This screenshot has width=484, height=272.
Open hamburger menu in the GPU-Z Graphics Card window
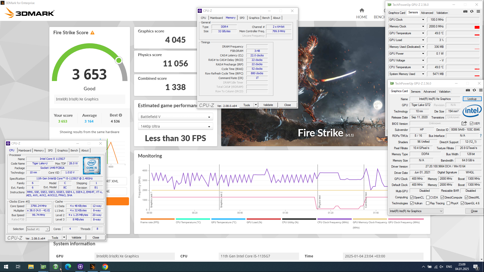pos(481,90)
